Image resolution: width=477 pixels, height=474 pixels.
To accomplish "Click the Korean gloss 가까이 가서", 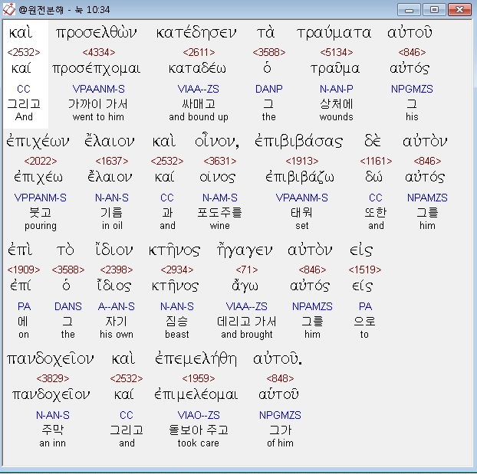I will point(98,104).
